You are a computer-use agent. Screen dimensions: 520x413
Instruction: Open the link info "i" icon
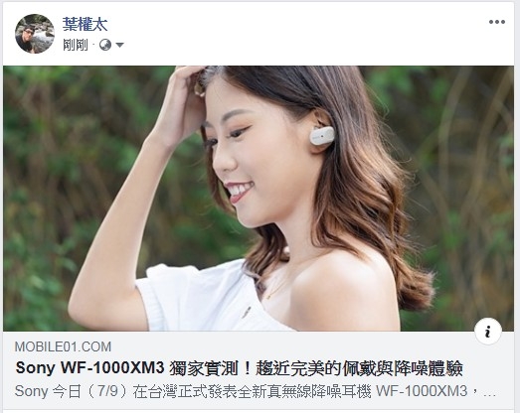click(487, 332)
